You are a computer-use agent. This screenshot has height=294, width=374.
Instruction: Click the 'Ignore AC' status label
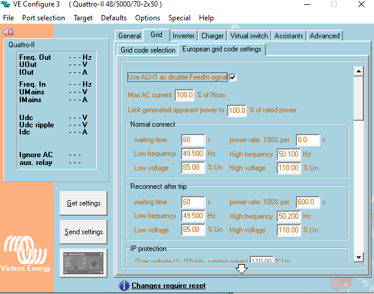[36, 155]
